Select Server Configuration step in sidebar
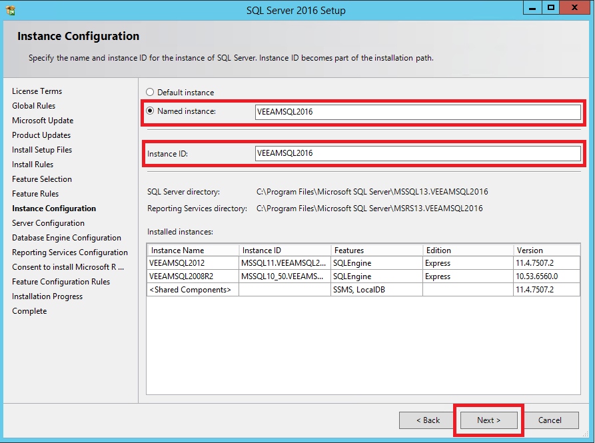This screenshot has width=595, height=443. 48,223
